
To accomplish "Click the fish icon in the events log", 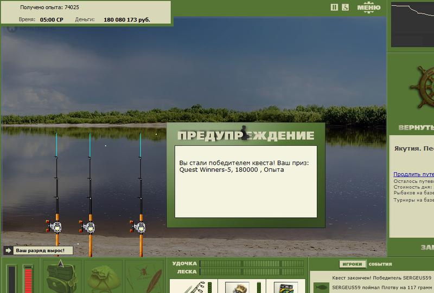I will click(321, 288).
